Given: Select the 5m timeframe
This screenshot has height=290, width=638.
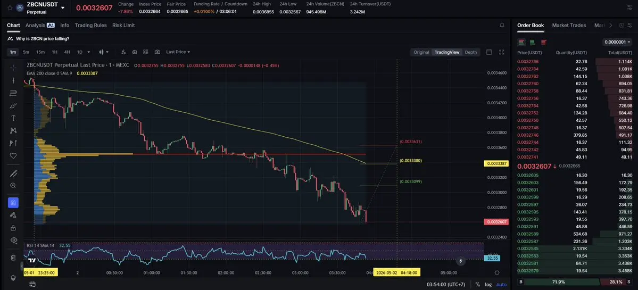Looking at the screenshot, I should pyautogui.click(x=26, y=52).
